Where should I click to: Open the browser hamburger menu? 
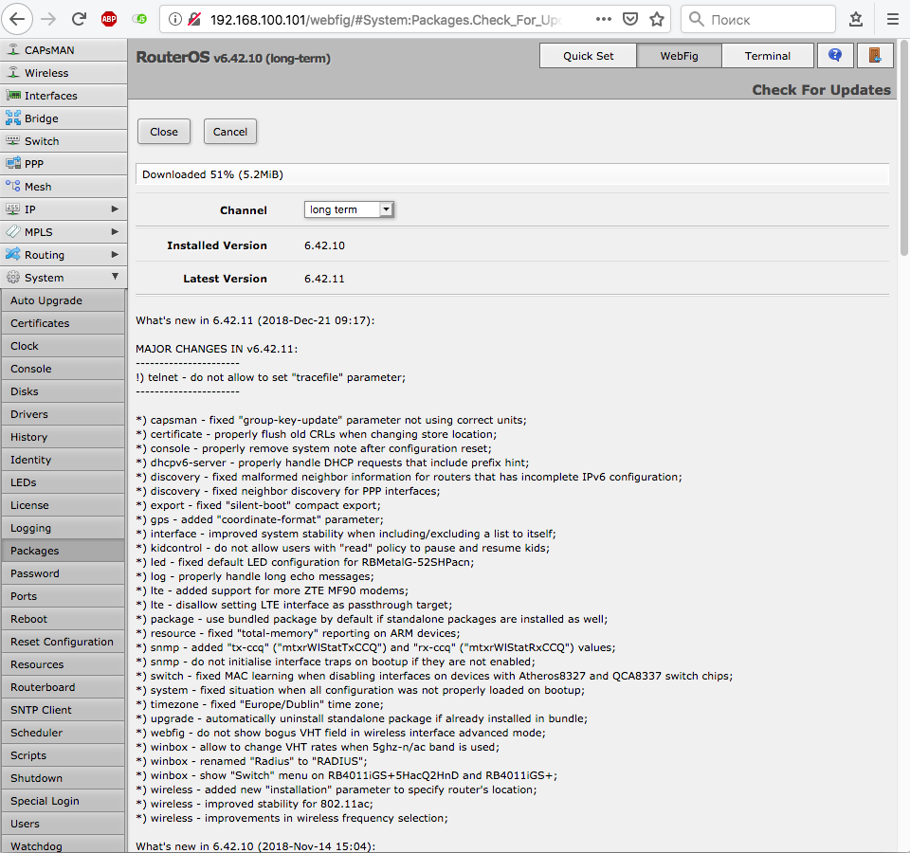click(893, 19)
